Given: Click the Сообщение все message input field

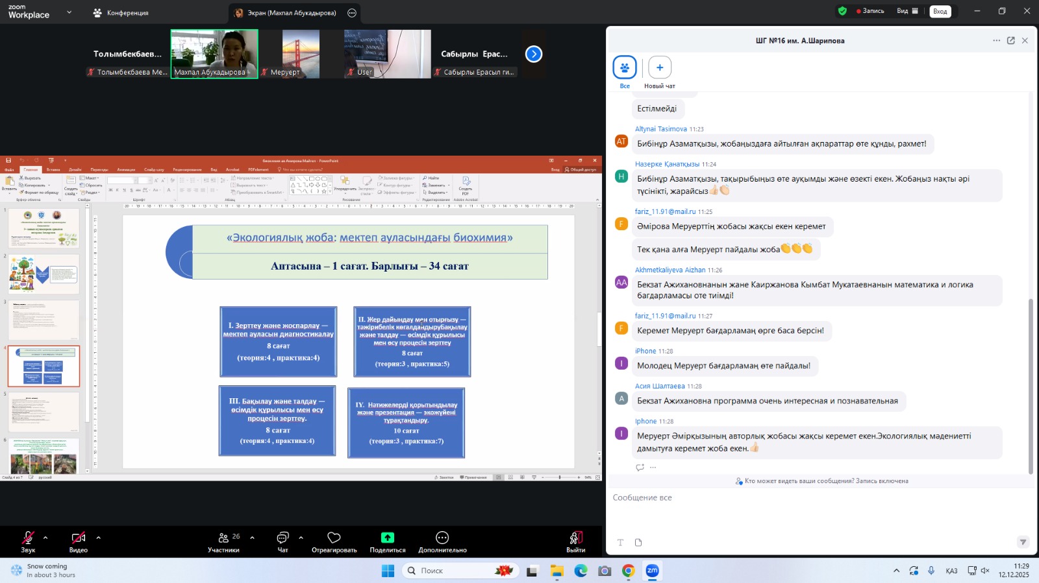Looking at the screenshot, I should pos(818,497).
